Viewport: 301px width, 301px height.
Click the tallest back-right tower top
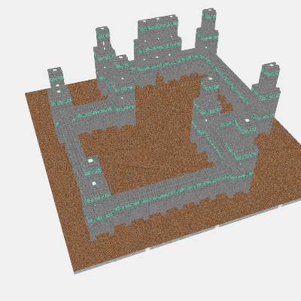[x=208, y=11]
